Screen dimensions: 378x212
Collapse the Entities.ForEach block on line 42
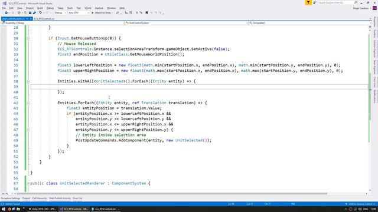28,103
